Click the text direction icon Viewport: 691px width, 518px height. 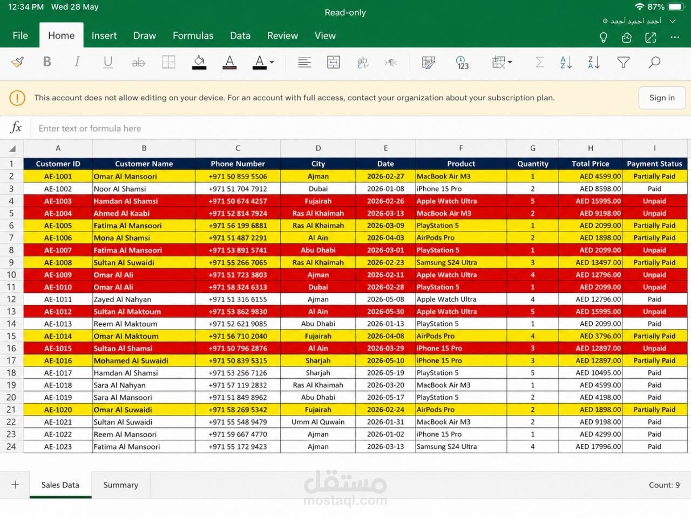(x=391, y=63)
